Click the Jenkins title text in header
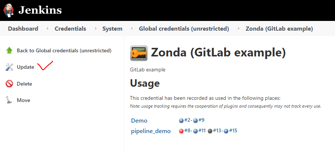The width and height of the screenshot is (335, 151). tap(40, 10)
